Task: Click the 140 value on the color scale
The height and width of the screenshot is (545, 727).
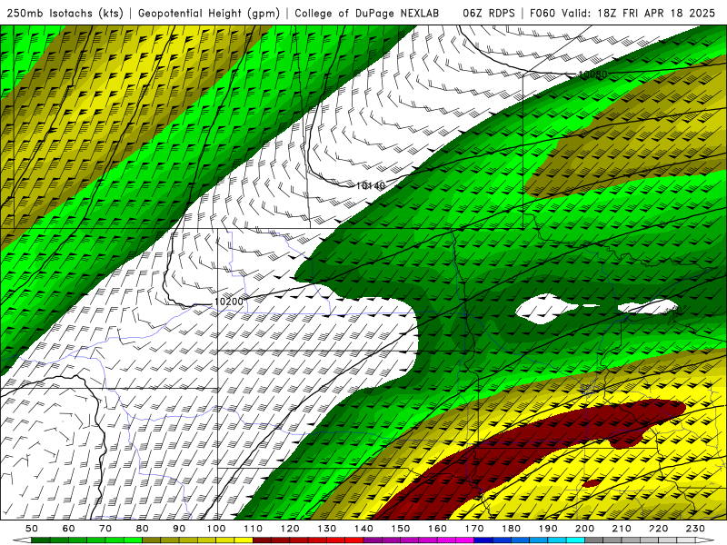Action: pyautogui.click(x=363, y=529)
